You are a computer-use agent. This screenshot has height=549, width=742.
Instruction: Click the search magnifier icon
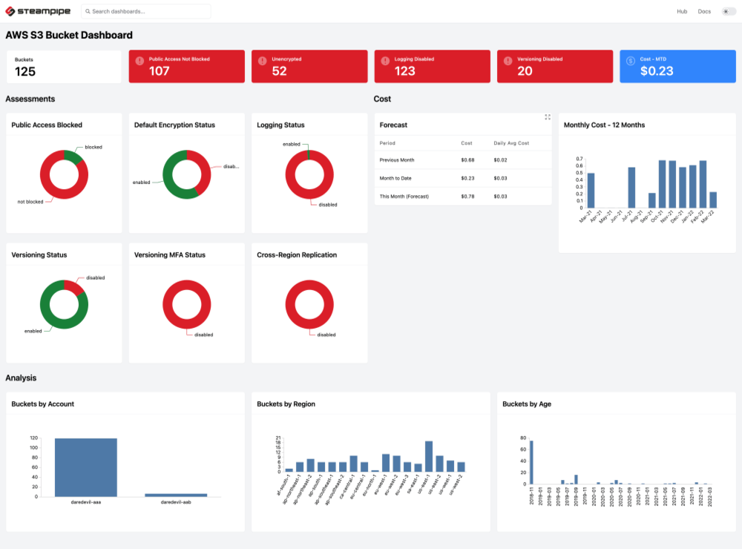click(88, 12)
